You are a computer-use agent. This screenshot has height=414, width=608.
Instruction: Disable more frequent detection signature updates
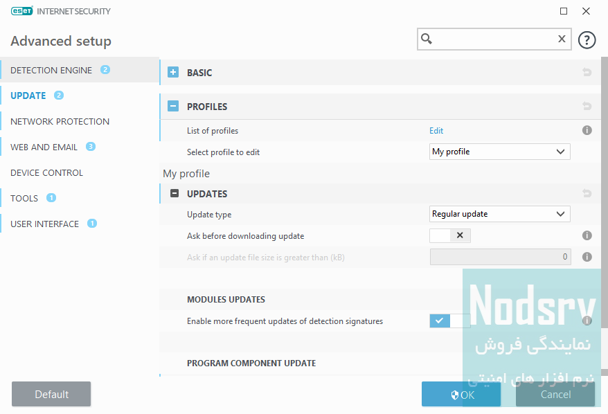(450, 321)
